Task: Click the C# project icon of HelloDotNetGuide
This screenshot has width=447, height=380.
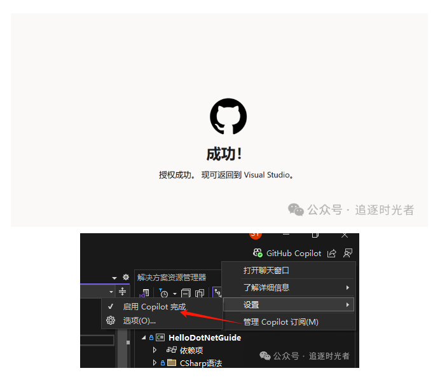Action: (160, 337)
